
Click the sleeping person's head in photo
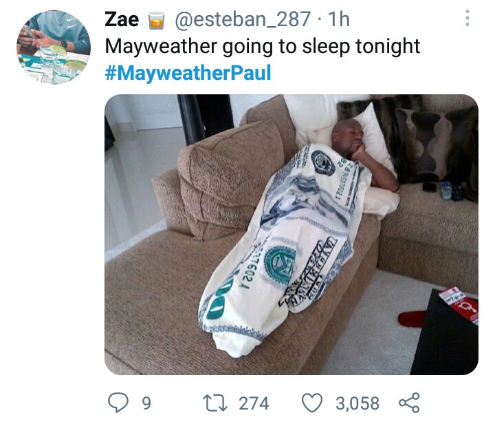[x=347, y=138]
